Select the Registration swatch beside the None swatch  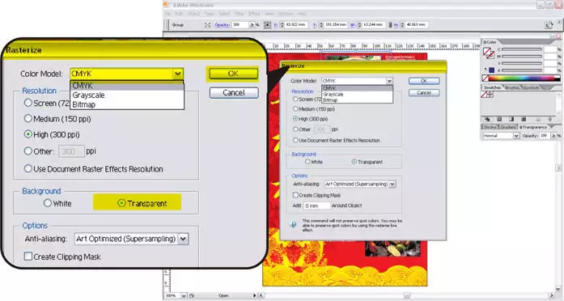point(490,95)
